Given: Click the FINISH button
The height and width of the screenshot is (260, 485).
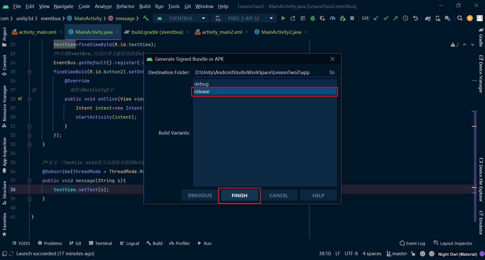Looking at the screenshot, I should tap(239, 196).
